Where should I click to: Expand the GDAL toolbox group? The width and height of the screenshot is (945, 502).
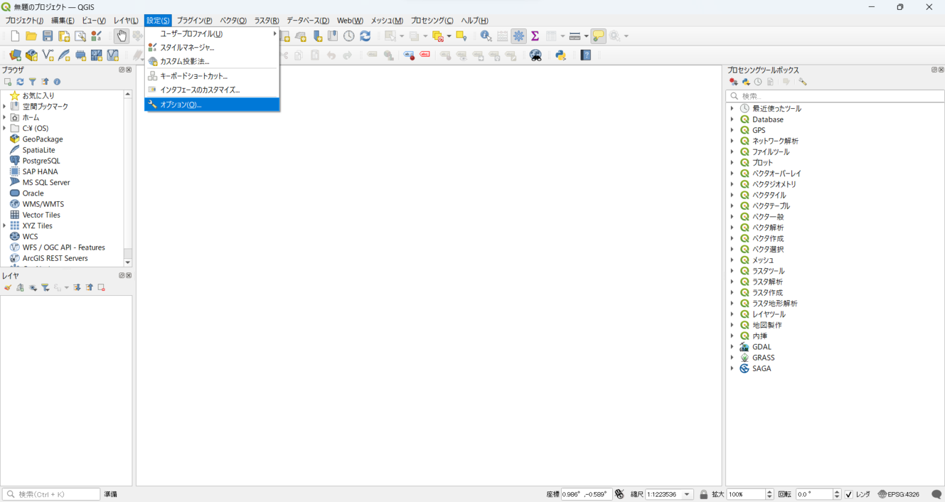[732, 347]
